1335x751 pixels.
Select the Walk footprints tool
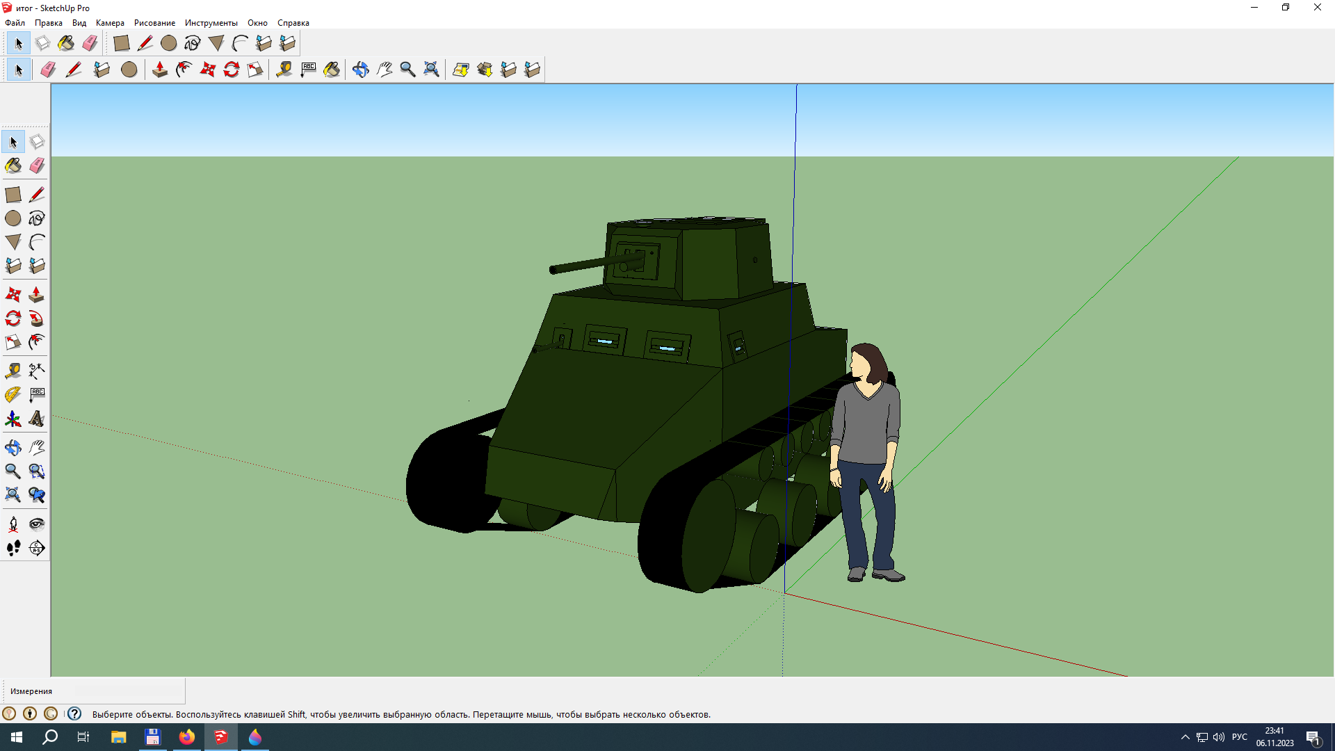tap(13, 548)
